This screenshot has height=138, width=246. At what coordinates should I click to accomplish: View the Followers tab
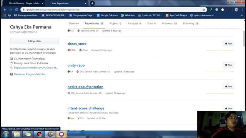[170, 23]
